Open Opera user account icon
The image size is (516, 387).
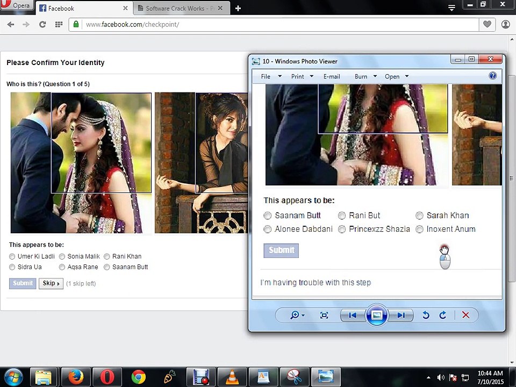[x=505, y=24]
